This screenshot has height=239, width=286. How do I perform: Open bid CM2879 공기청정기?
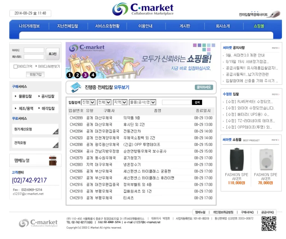(141, 158)
